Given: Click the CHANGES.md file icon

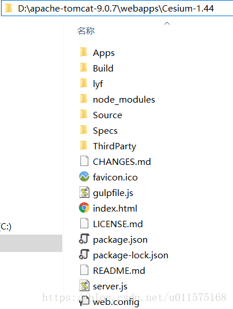Looking at the screenshot, I should tap(84, 161).
